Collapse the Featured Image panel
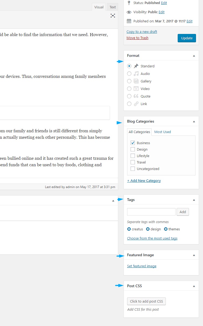 click(194, 255)
